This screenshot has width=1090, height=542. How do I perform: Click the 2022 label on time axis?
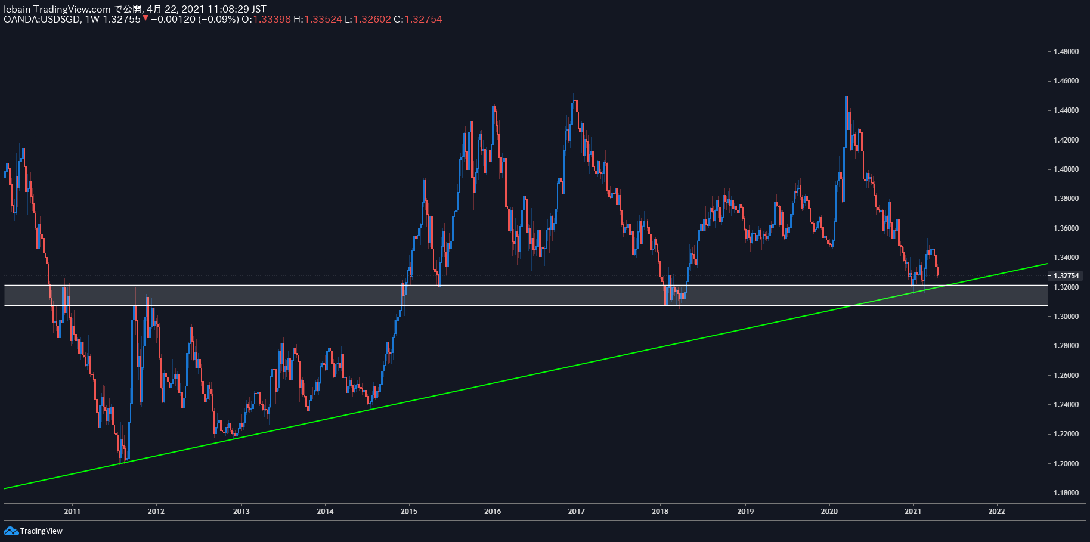996,511
